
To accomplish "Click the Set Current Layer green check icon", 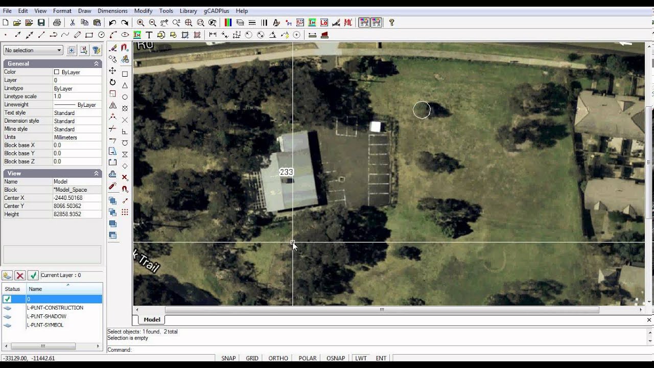I will 33,275.
